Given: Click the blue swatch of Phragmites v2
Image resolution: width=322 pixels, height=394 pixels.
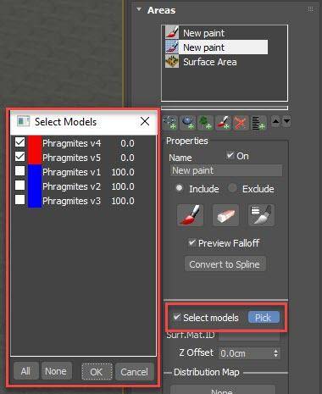Looking at the screenshot, I should [x=35, y=186].
